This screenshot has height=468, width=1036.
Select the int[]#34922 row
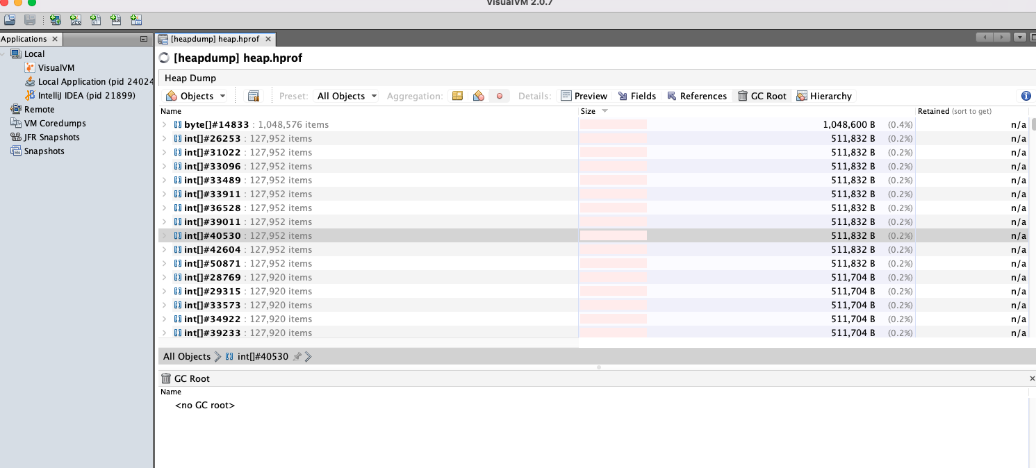pyautogui.click(x=593, y=319)
